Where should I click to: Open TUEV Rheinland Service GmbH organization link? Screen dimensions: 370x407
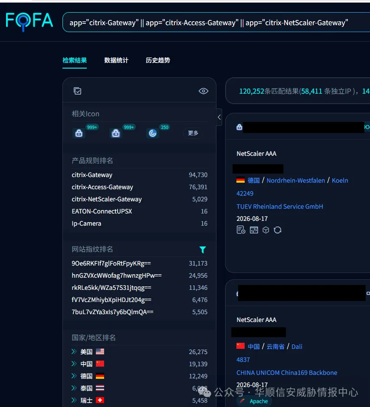click(280, 207)
